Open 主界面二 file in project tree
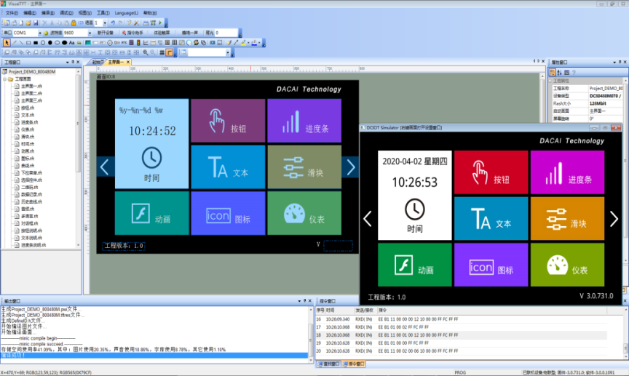Viewport: 629px width, 376px height. click(x=31, y=93)
